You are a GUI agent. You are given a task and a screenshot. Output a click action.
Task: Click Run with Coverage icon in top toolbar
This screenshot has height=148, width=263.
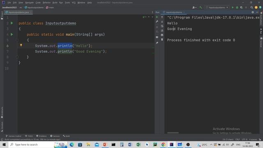[x=242, y=7]
